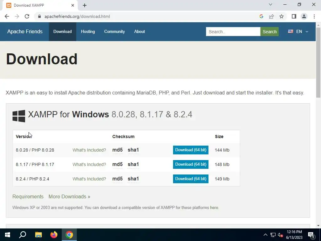Open the clock showing 12:16 PM
Viewport: 321px width, 241px height.
click(x=294, y=235)
